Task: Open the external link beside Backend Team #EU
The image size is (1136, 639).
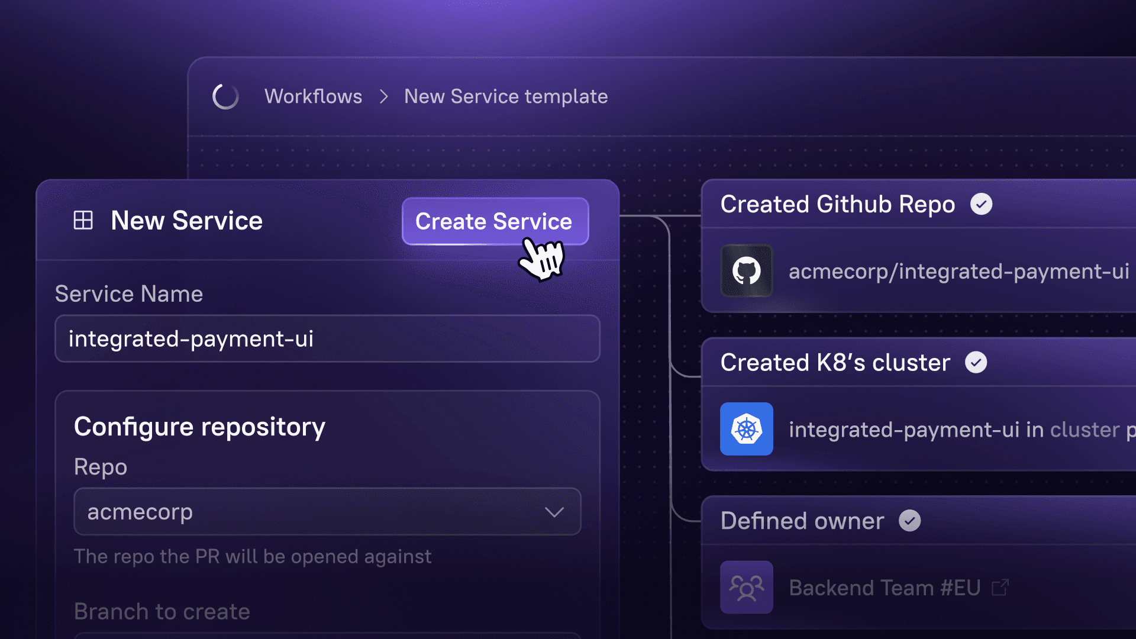Action: pos(1001,587)
